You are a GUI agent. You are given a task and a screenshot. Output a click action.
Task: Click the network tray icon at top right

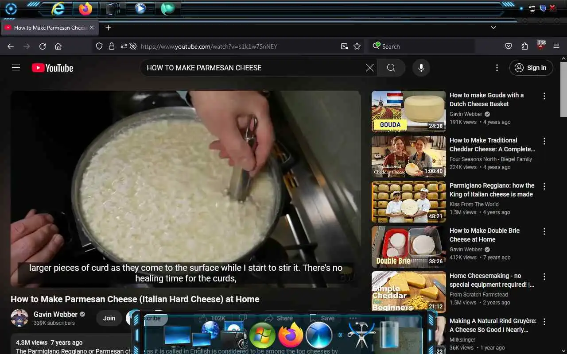pyautogui.click(x=532, y=8)
